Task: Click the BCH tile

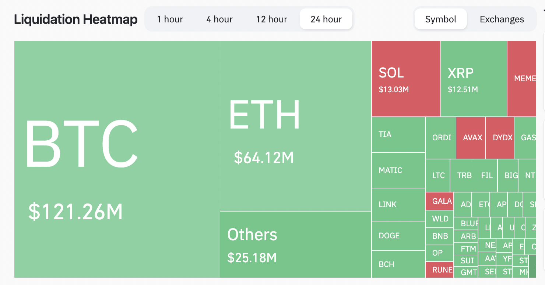Action: pos(398,264)
